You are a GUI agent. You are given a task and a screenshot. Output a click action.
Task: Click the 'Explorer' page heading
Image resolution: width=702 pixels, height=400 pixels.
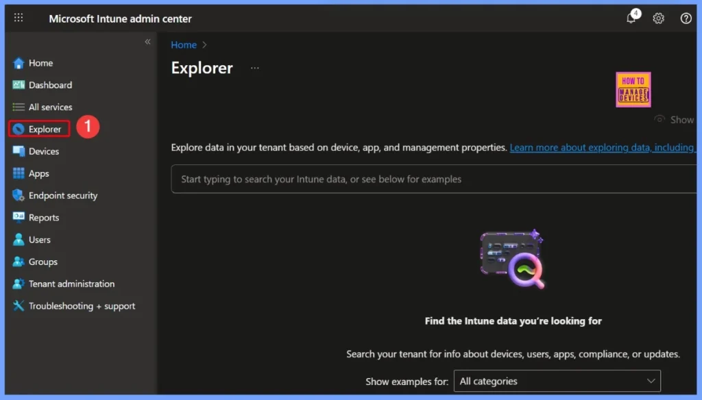[202, 68]
